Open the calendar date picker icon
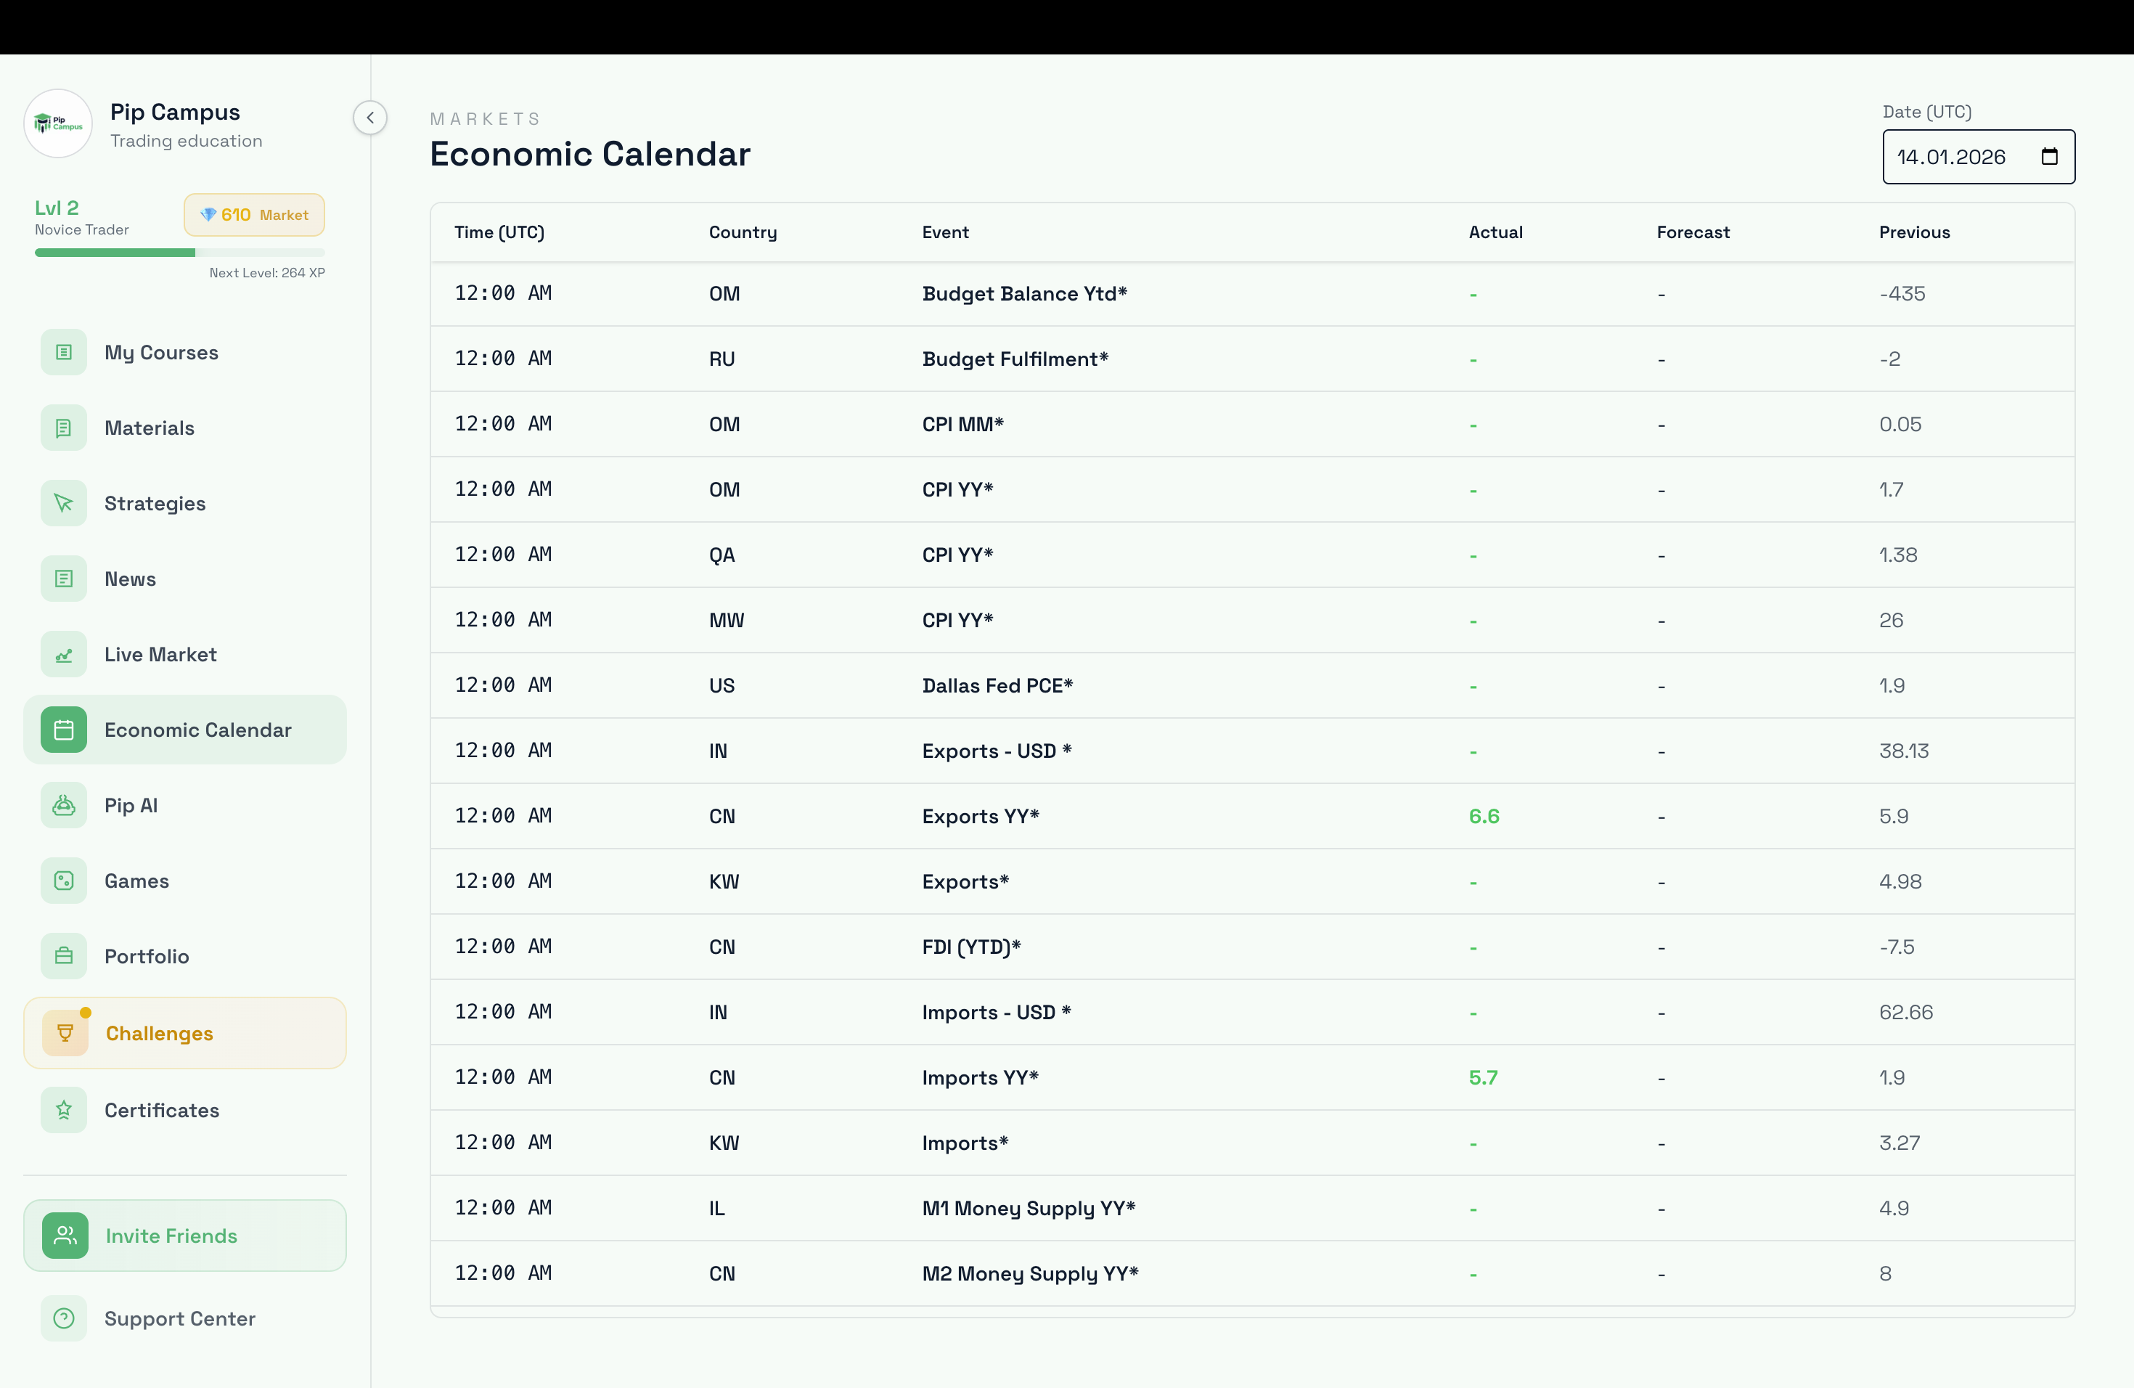This screenshot has width=2134, height=1388. [x=2050, y=157]
